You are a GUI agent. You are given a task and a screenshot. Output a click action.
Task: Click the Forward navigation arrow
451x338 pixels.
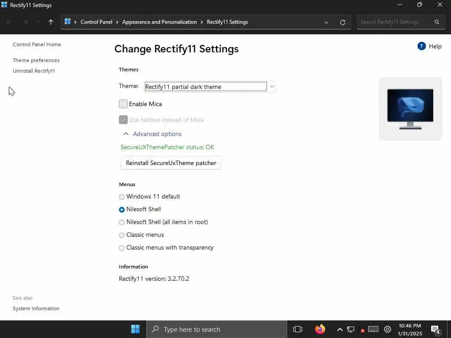point(25,22)
